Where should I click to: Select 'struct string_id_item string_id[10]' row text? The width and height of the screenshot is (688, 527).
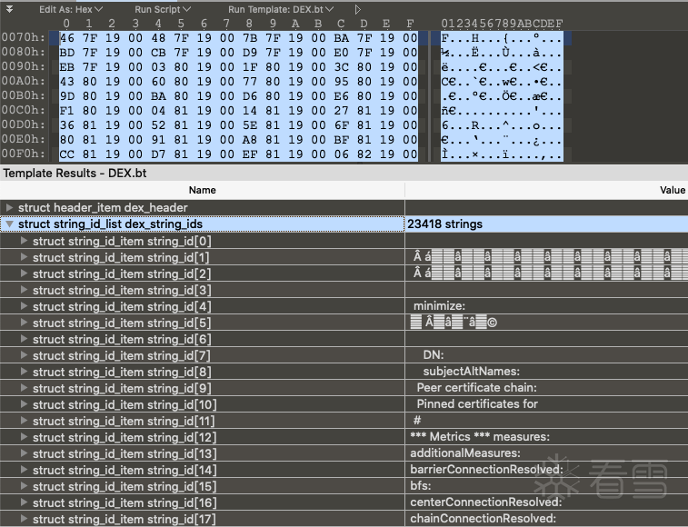(125, 404)
